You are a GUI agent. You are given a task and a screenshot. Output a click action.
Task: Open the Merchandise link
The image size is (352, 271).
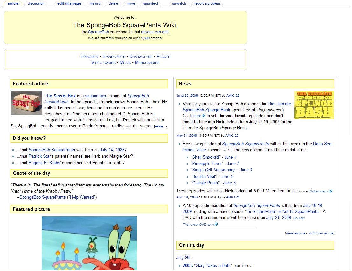147,63
